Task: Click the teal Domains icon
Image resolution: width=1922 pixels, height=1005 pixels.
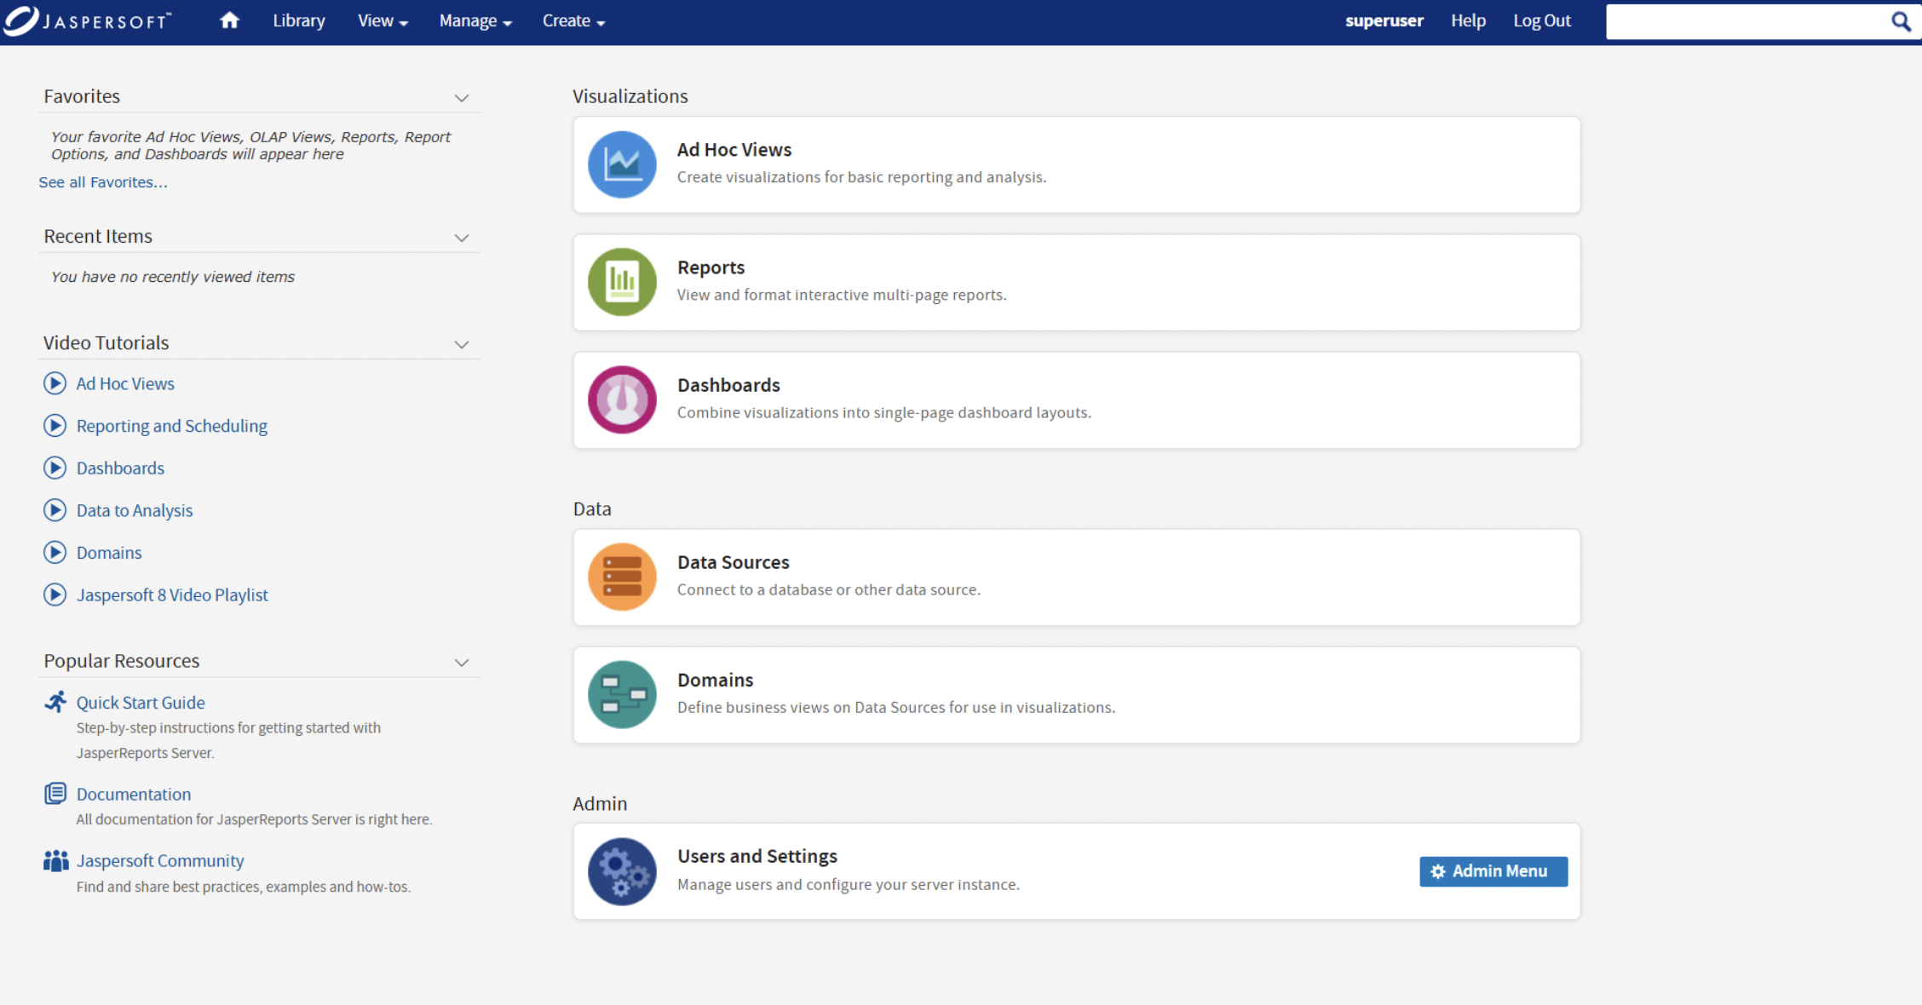Action: (622, 694)
